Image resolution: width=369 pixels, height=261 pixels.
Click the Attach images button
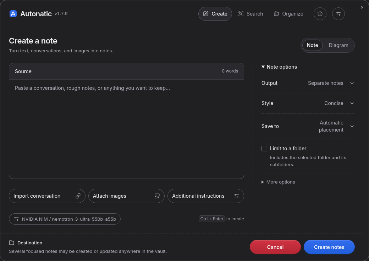126,196
